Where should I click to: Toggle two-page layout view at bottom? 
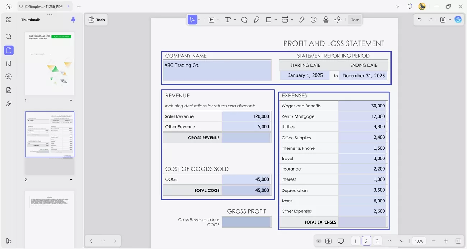tap(329, 241)
